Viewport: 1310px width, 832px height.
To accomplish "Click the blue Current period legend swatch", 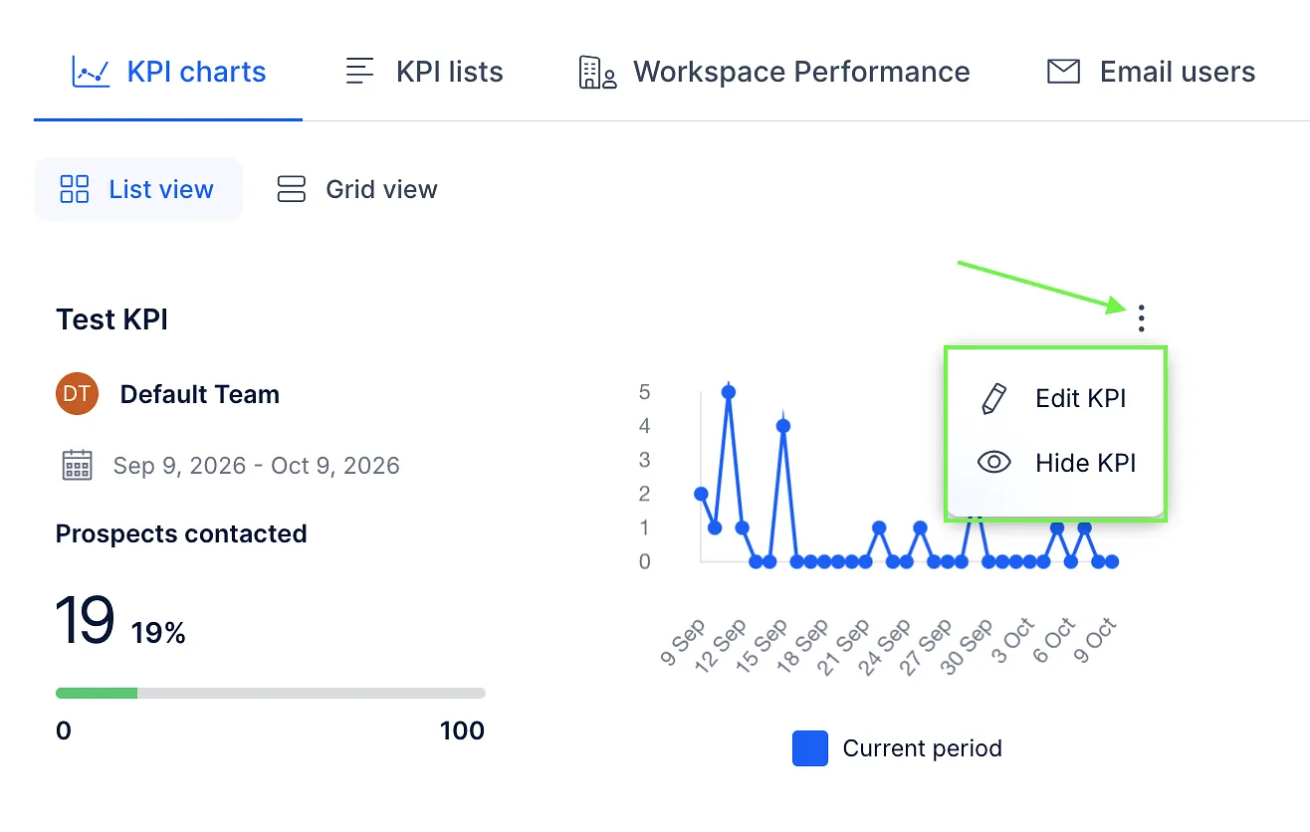I will point(810,748).
